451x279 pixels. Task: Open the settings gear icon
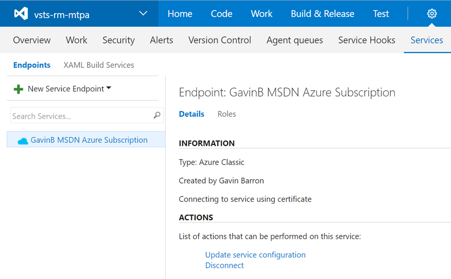[432, 14]
